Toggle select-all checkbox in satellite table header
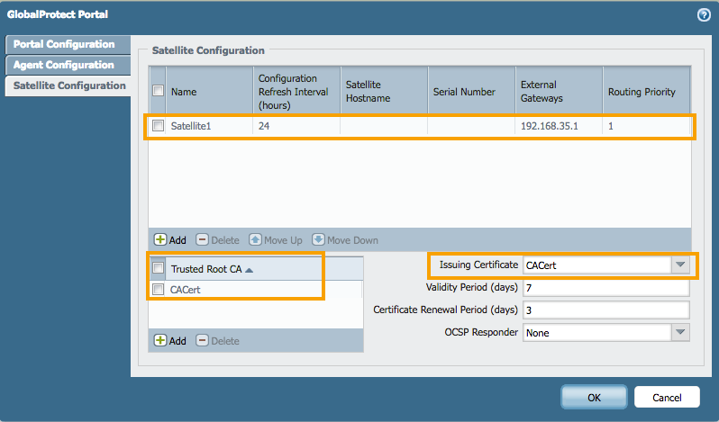Viewport: 719px width, 422px height. (159, 91)
